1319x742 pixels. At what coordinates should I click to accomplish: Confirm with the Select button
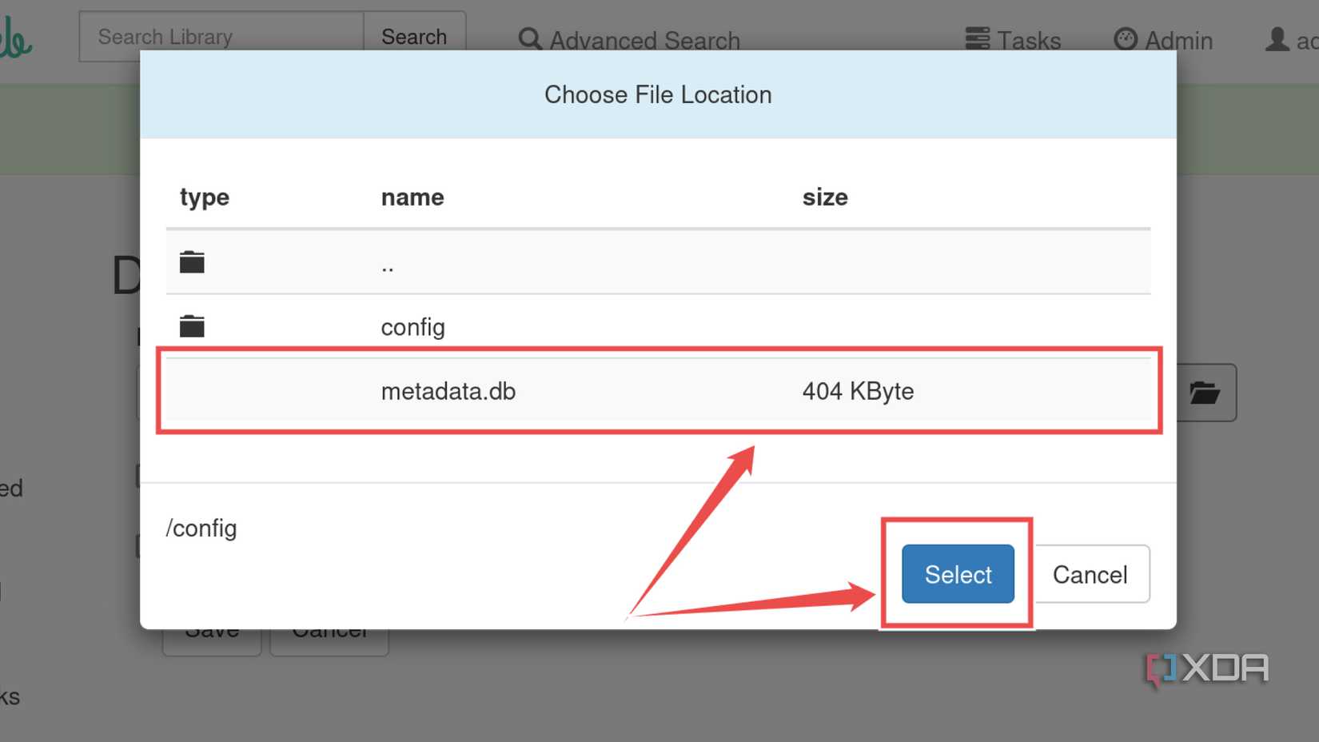(957, 574)
